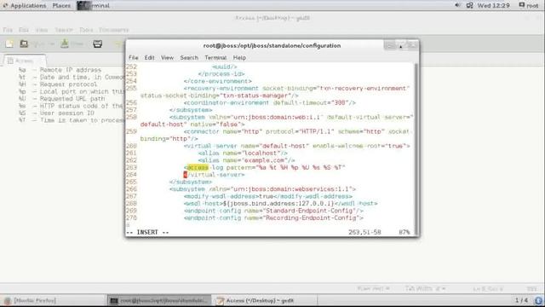Click the 263,51-58 cursor position in vim status
The width and height of the screenshot is (545, 307).
tap(364, 232)
